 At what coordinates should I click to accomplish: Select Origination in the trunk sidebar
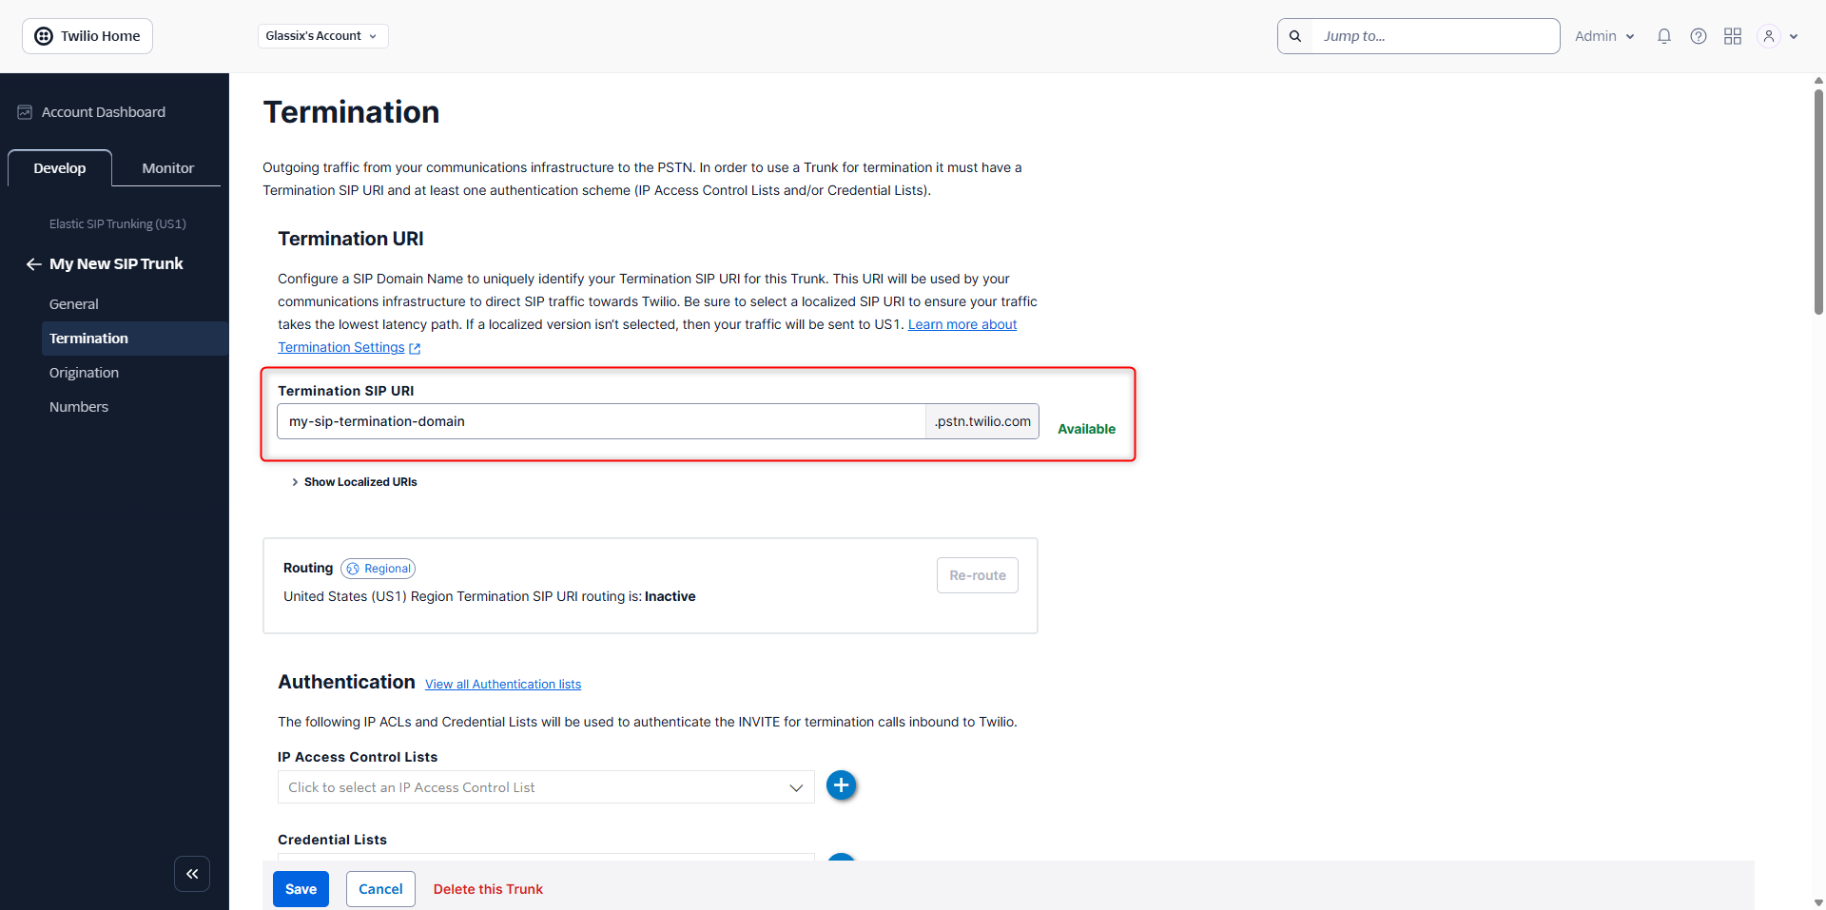pos(84,373)
